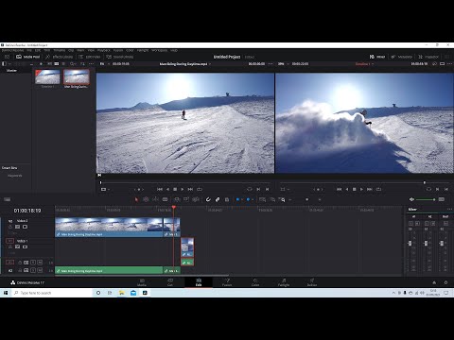The height and width of the screenshot is (340, 454).
Task: Open Project Manager home icon
Action: click(x=434, y=282)
